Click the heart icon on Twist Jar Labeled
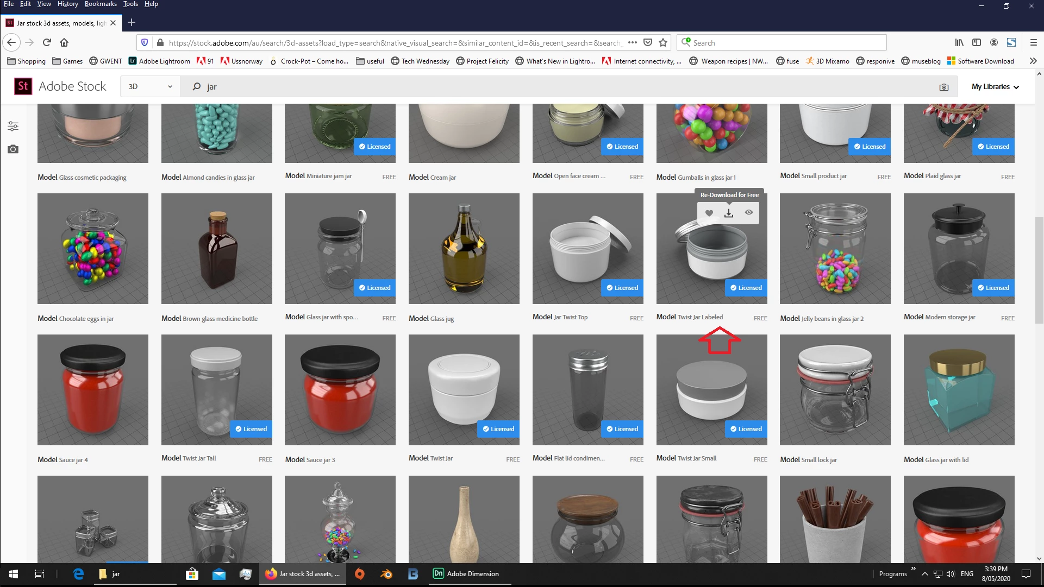The height and width of the screenshot is (587, 1044). point(709,213)
